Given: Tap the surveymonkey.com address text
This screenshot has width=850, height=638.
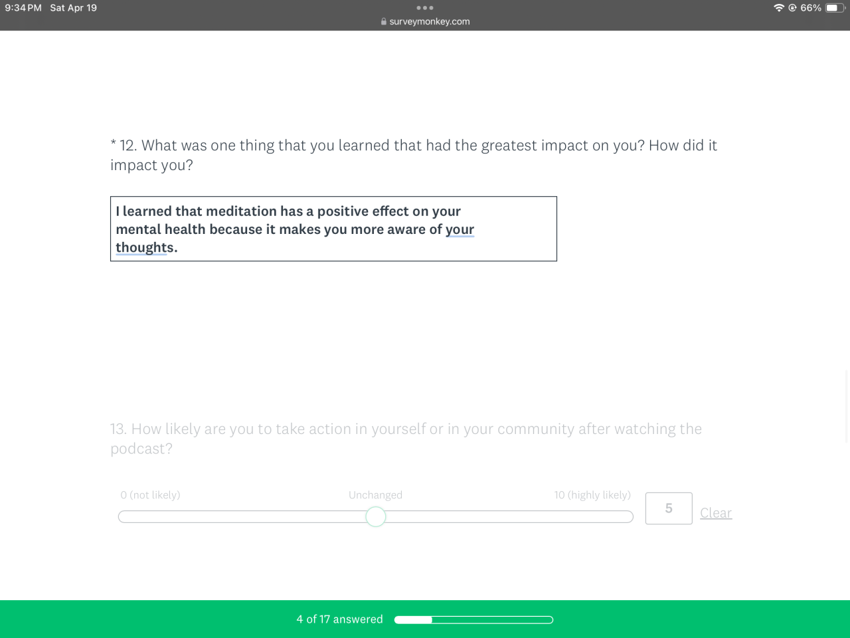Looking at the screenshot, I should coord(430,21).
